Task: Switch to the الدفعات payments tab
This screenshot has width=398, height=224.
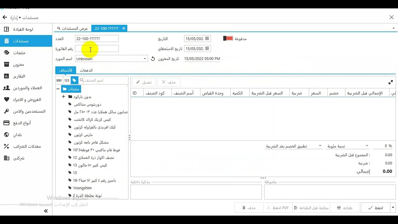Action: click(x=86, y=70)
